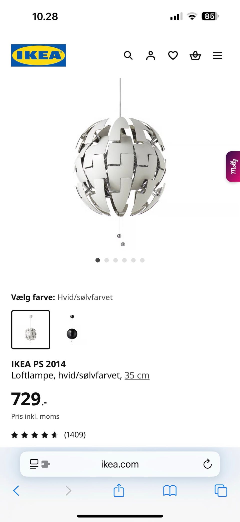Open the Molly side tab
Viewport: 240px width, 522px height.
tap(233, 167)
